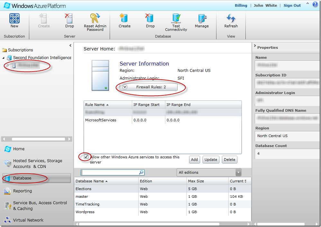Open Hosted Services, Storage Accounts & CDN

[x=38, y=164]
